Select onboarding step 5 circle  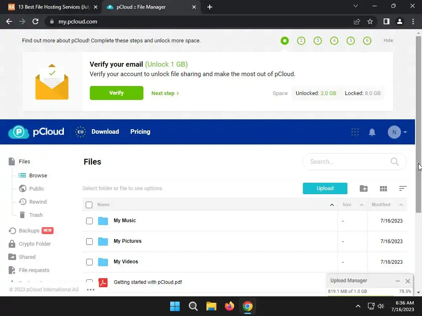pos(350,41)
